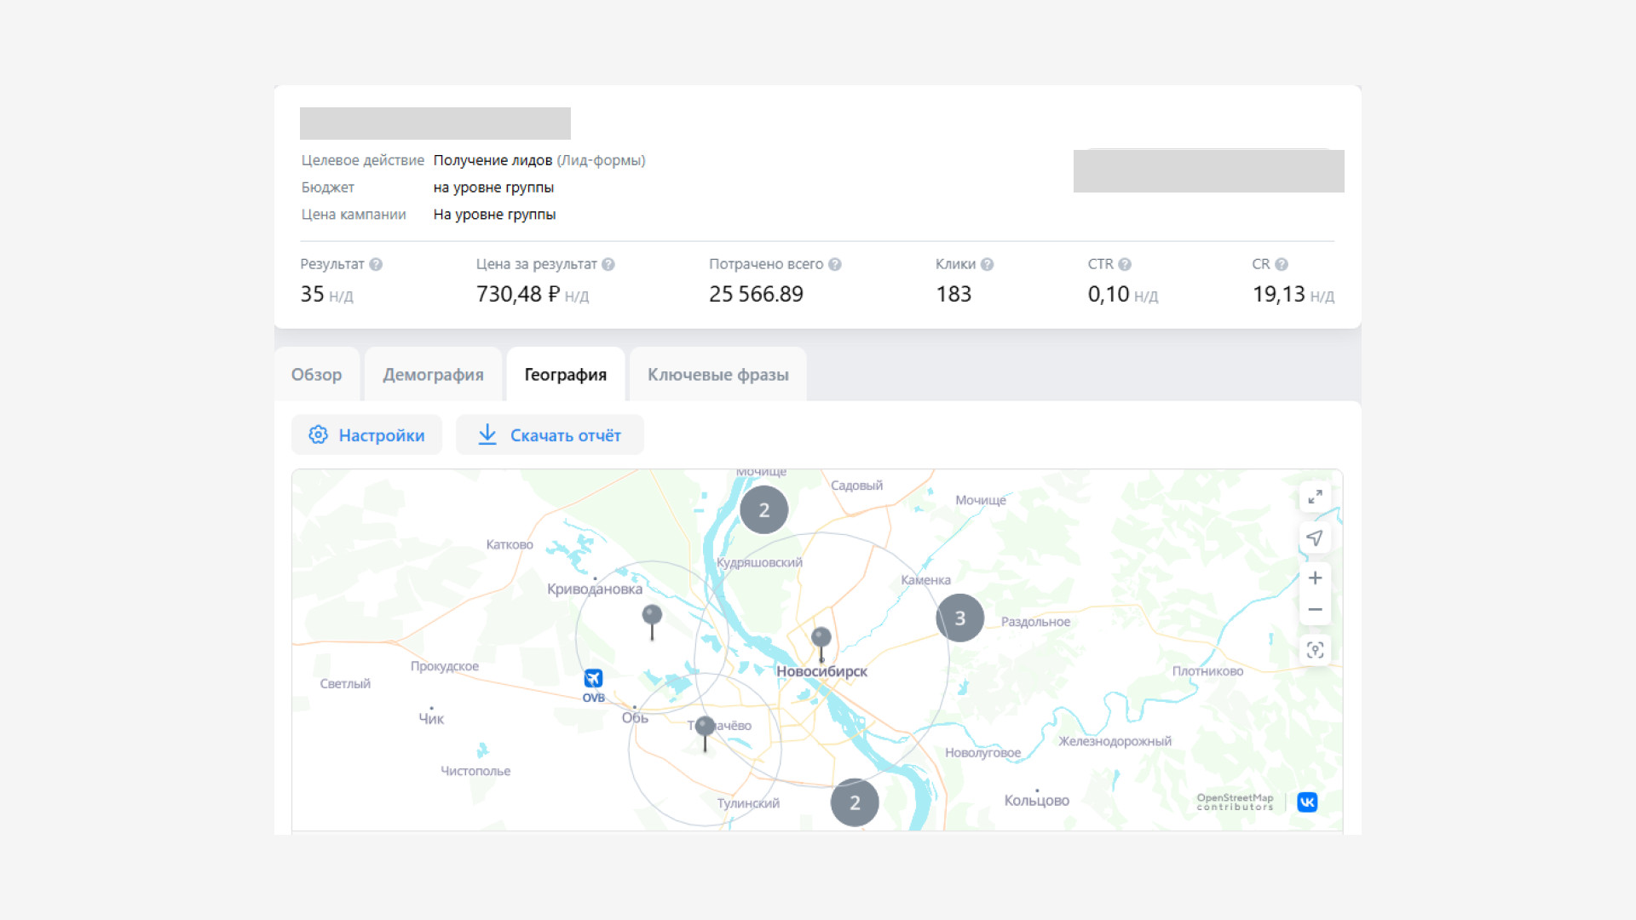Viewport: 1636px width, 920px height.
Task: Click help icon next to Потрачено всего
Action: 835,264
